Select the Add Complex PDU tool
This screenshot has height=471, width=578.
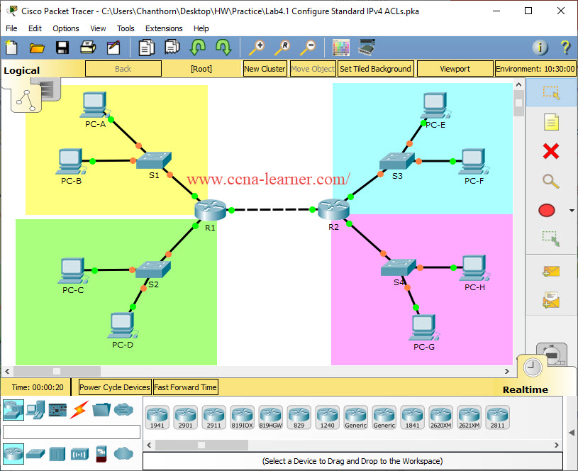pyautogui.click(x=550, y=300)
